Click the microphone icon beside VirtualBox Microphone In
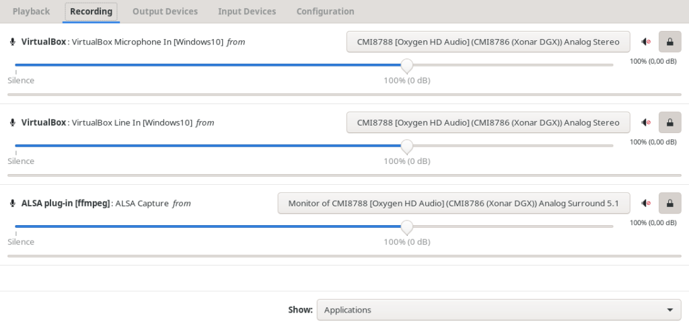 tap(12, 42)
